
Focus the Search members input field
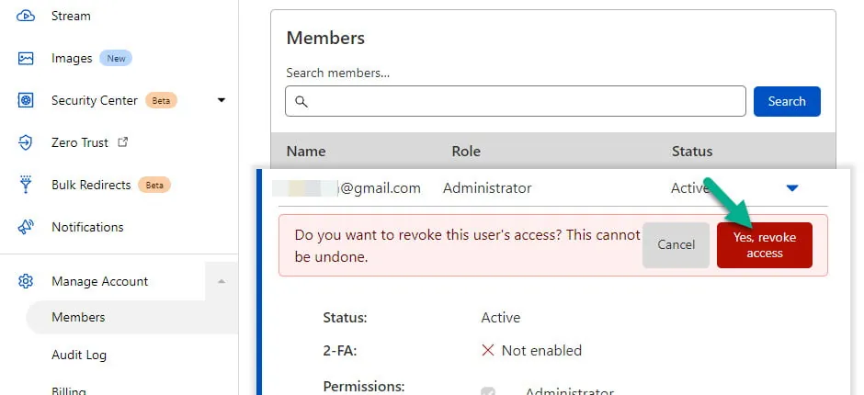click(516, 101)
